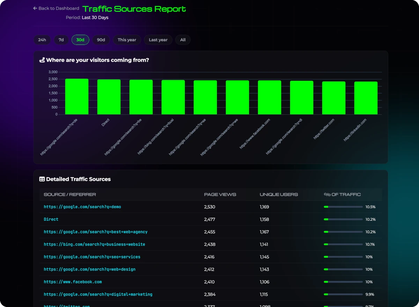Viewport: 419px width, 307px height.
Task: Click the Back to Dashboard arrow icon
Action: click(35, 8)
